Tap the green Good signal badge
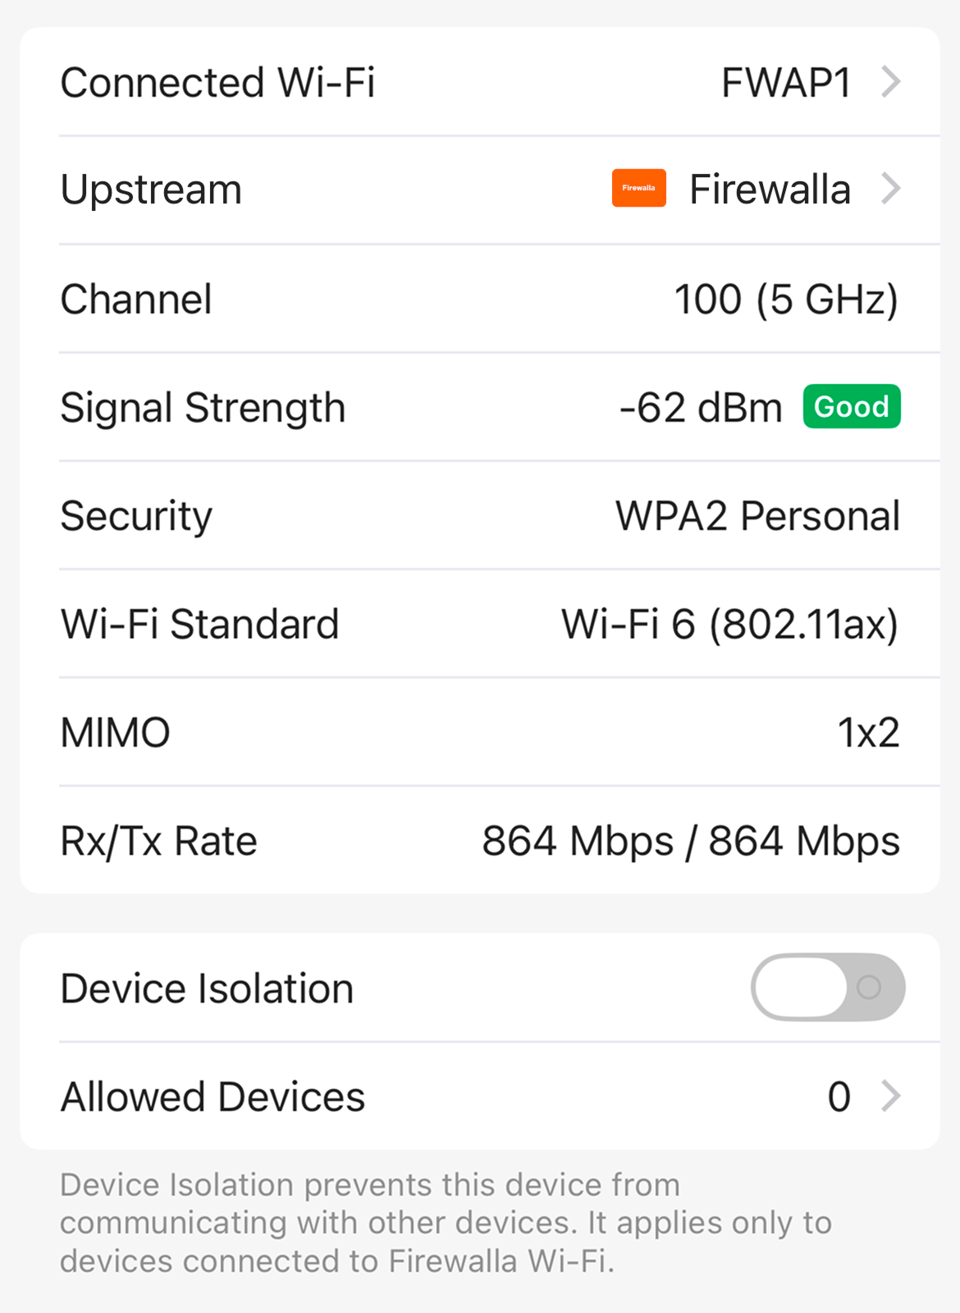This screenshot has height=1313, width=960. coord(852,407)
